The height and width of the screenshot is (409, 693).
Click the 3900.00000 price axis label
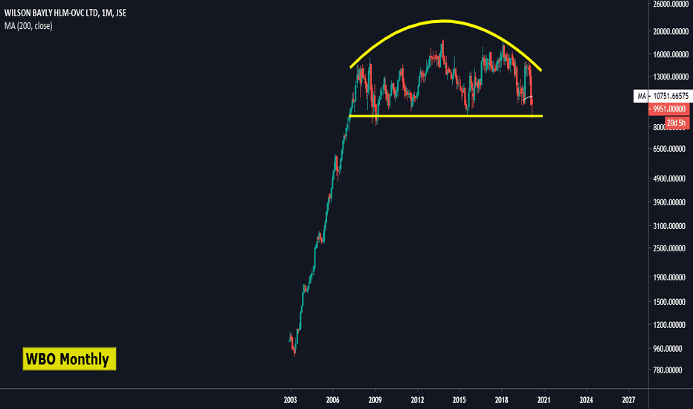coord(669,202)
